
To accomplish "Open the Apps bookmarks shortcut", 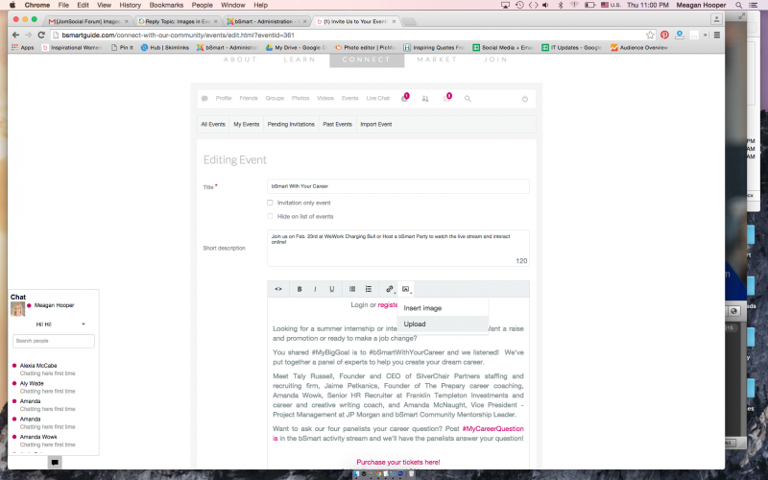I will [22, 47].
